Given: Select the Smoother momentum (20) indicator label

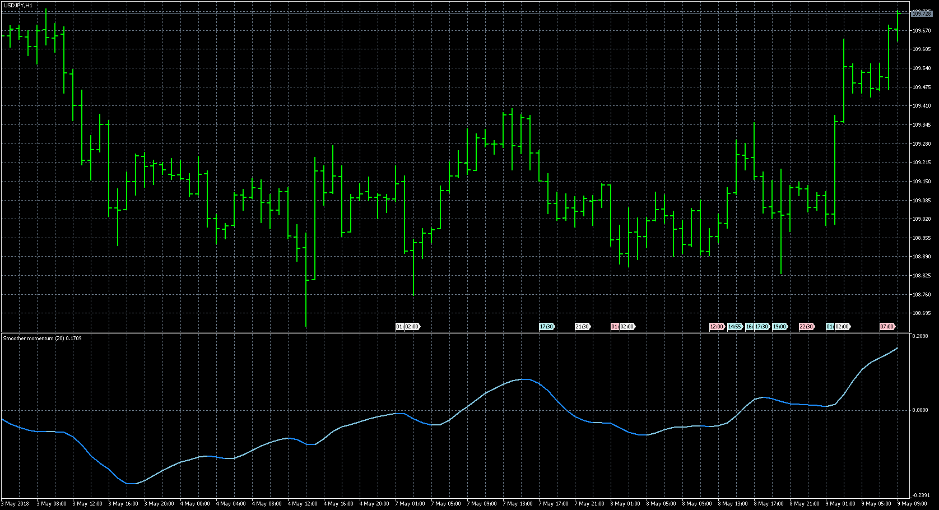Looking at the screenshot, I should [42, 339].
